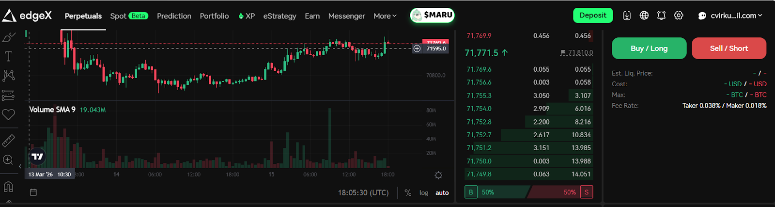Click the globe language icon
775x207 pixels.
pyautogui.click(x=644, y=16)
